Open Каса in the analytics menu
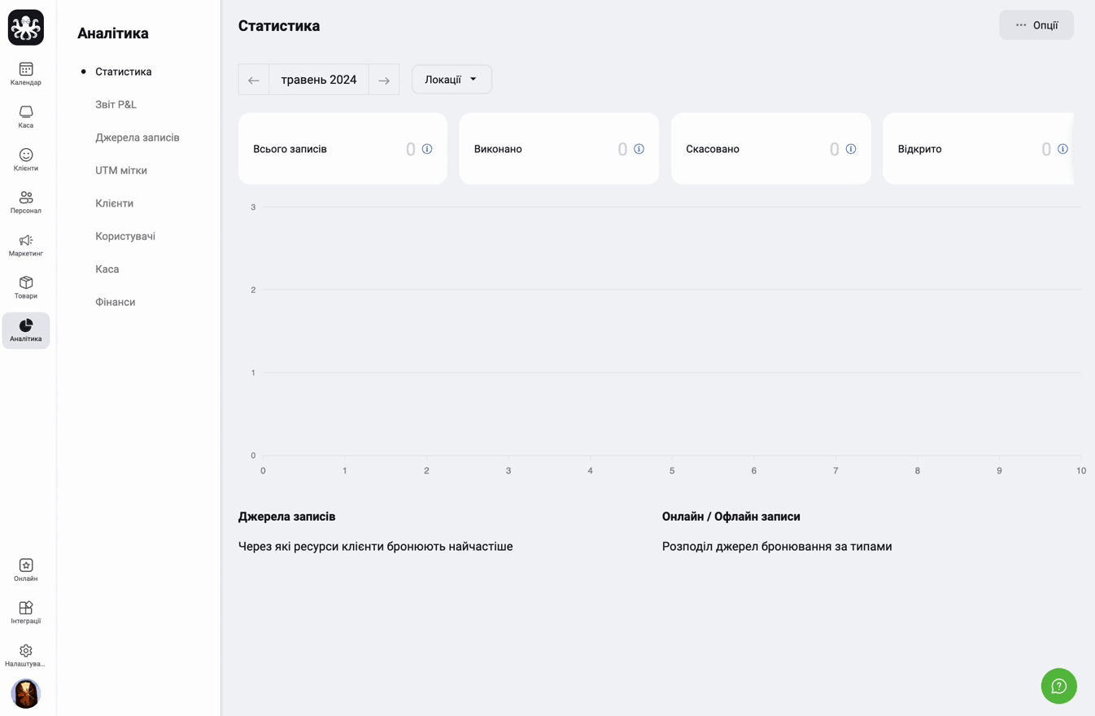This screenshot has height=716, width=1095. pos(107,269)
